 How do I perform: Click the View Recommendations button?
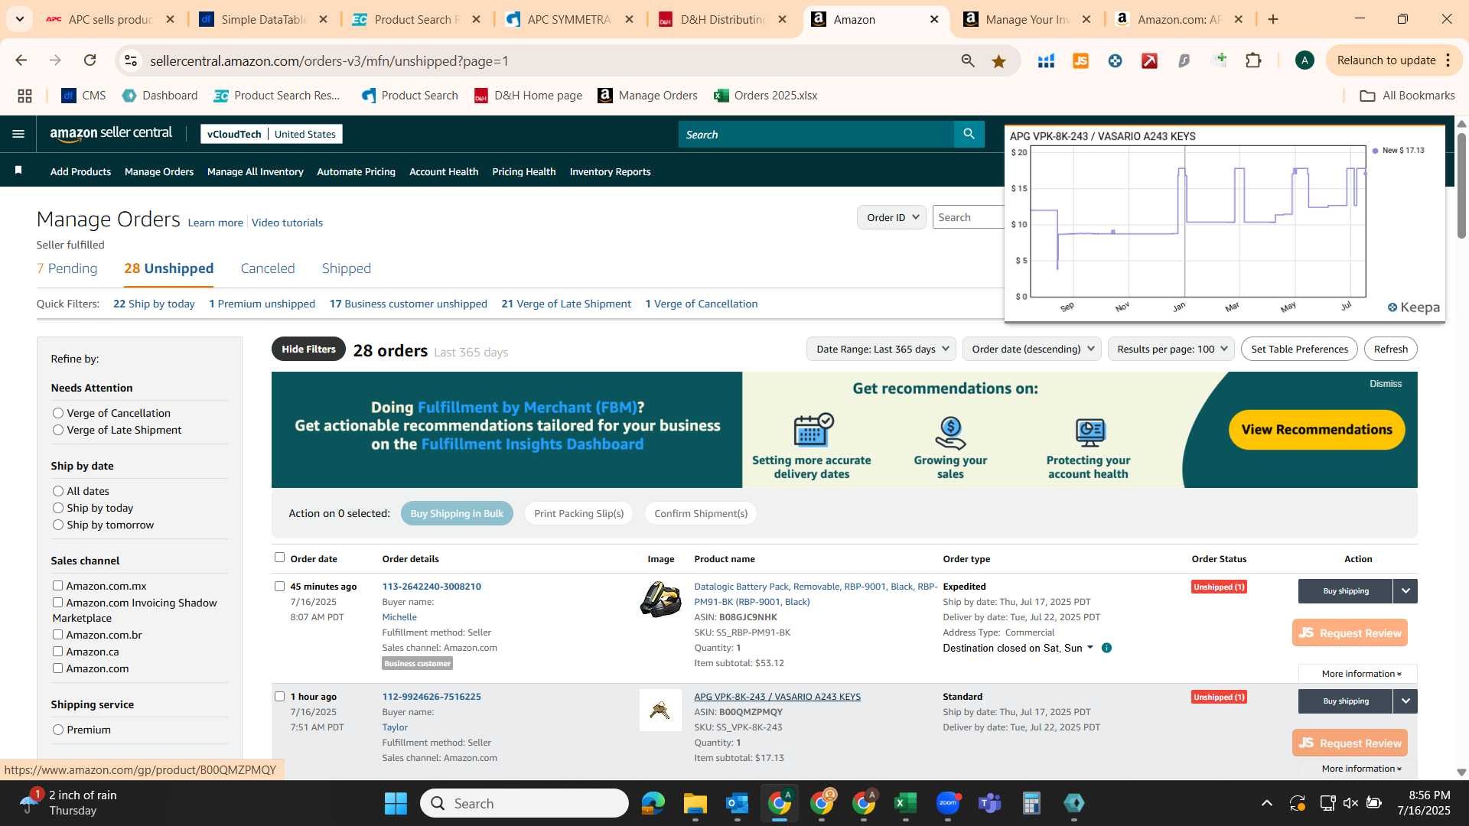click(x=1317, y=430)
